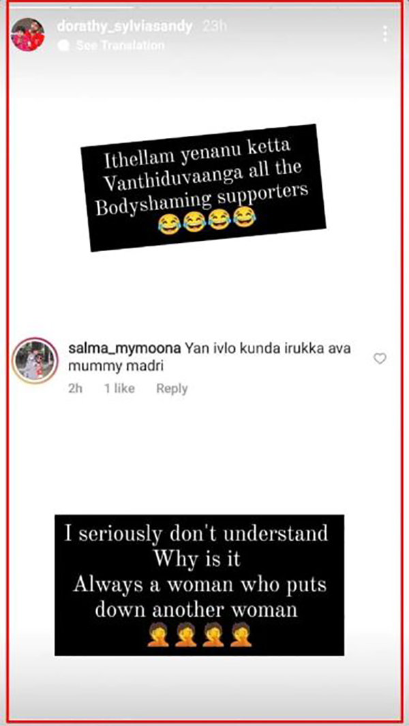Image resolution: width=409 pixels, height=726 pixels.
Task: Open the three-dot story options menu
Action: coord(385,34)
